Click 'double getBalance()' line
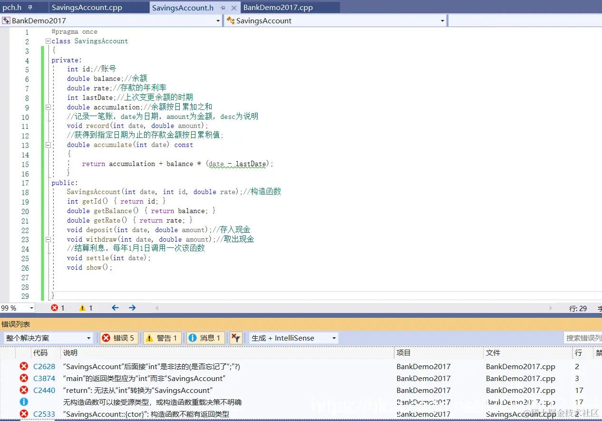The height and width of the screenshot is (421, 602). (141, 211)
